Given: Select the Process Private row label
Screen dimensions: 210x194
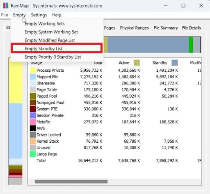Looking at the screenshot, I should (50, 70).
